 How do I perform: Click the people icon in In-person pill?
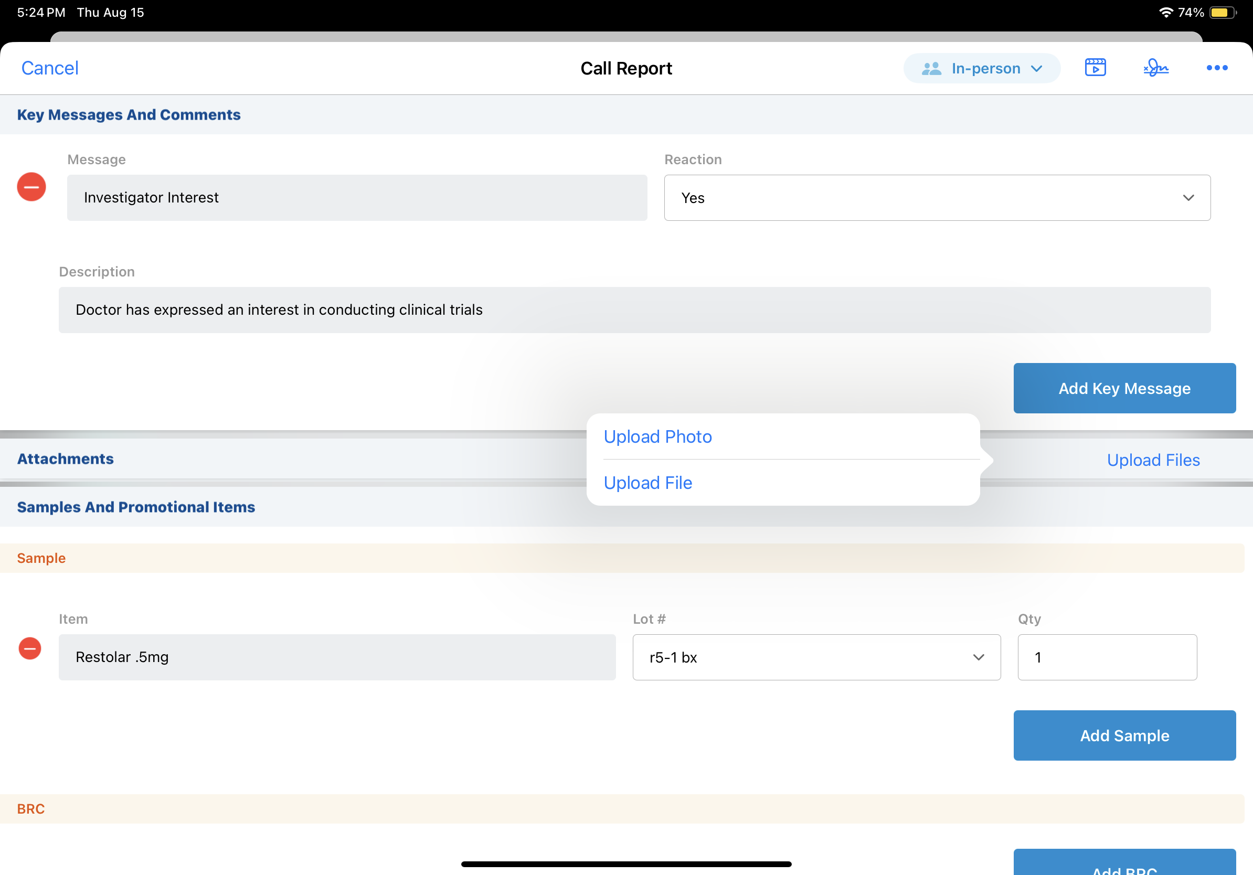[931, 68]
